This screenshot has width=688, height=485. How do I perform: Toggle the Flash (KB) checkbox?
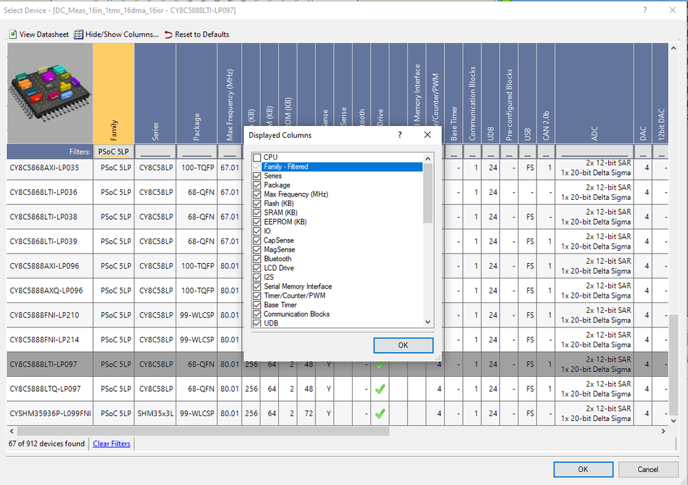(257, 204)
